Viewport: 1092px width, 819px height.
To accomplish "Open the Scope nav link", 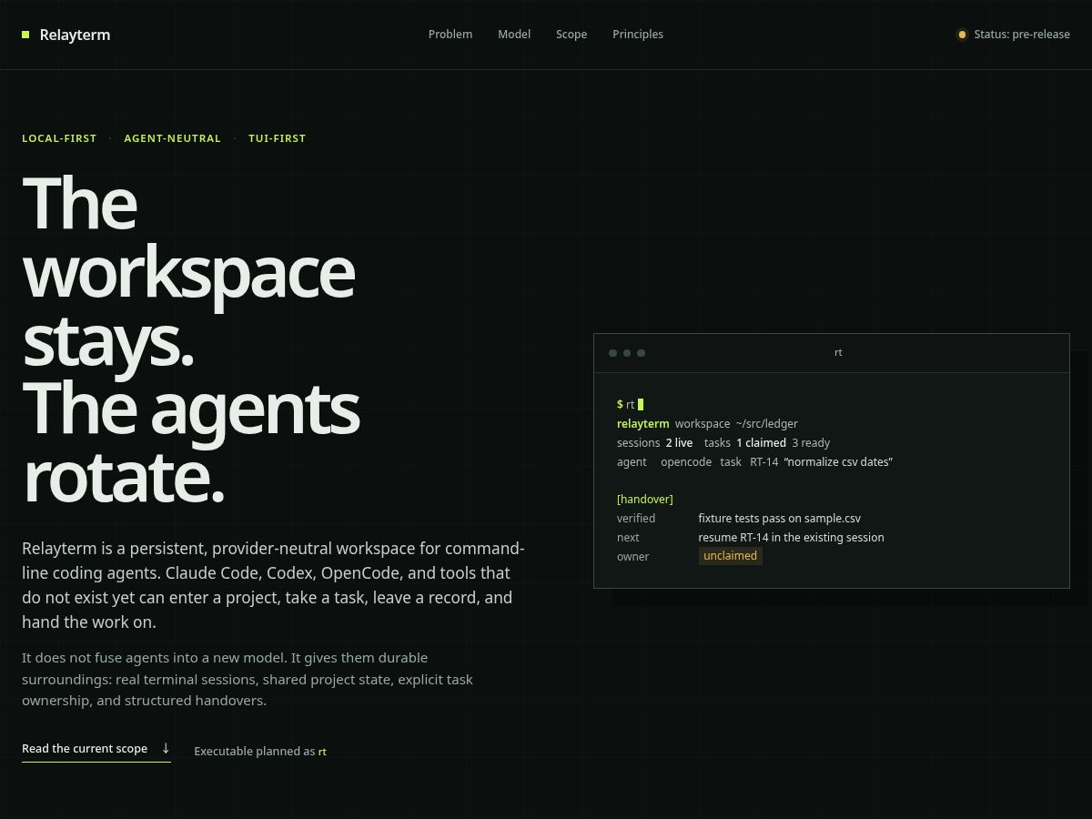I will pyautogui.click(x=571, y=35).
